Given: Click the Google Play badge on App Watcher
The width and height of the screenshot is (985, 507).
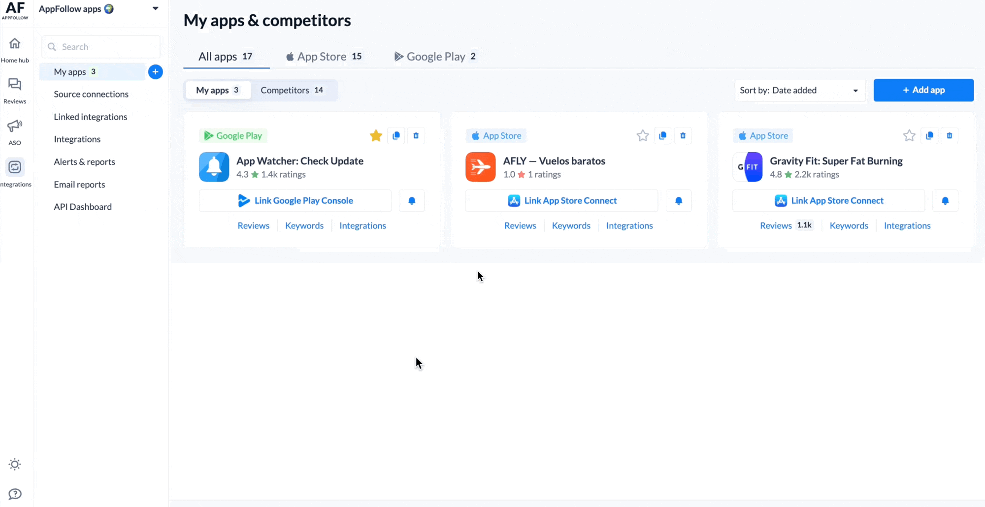Looking at the screenshot, I should 233,135.
